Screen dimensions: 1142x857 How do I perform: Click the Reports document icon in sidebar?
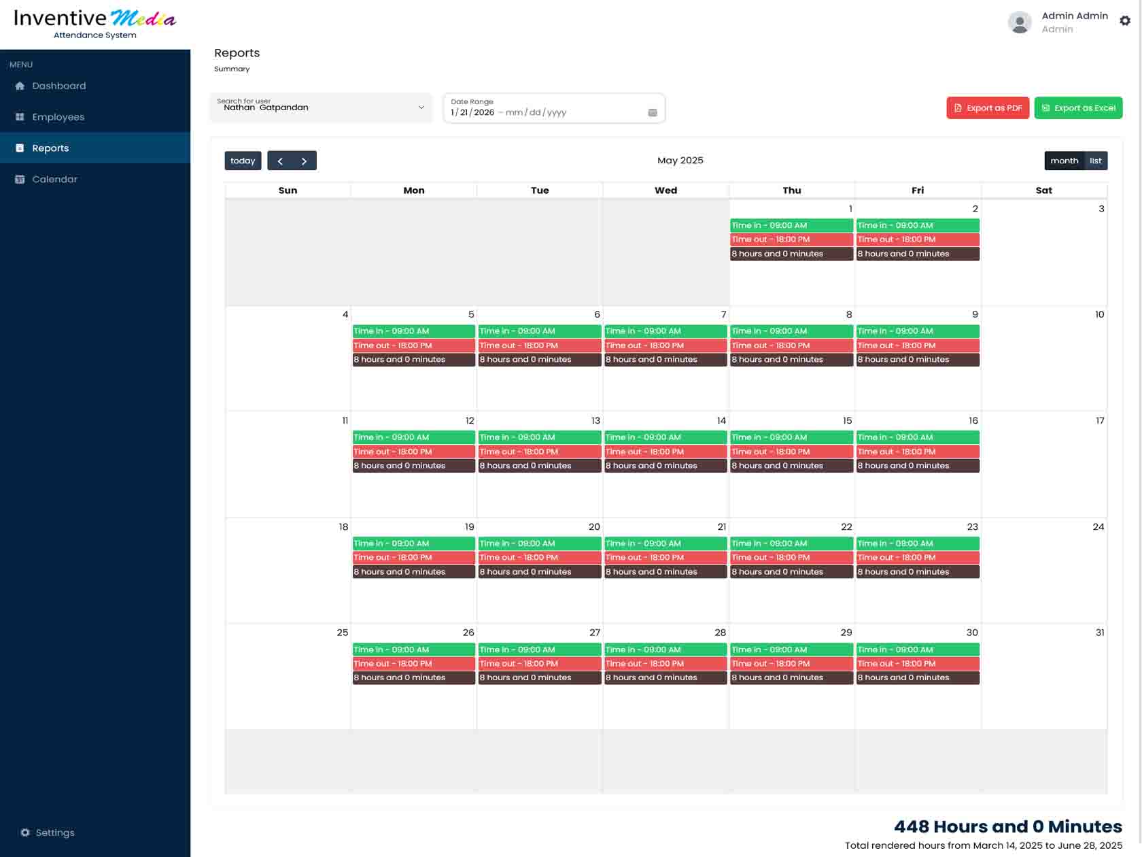pyautogui.click(x=20, y=148)
